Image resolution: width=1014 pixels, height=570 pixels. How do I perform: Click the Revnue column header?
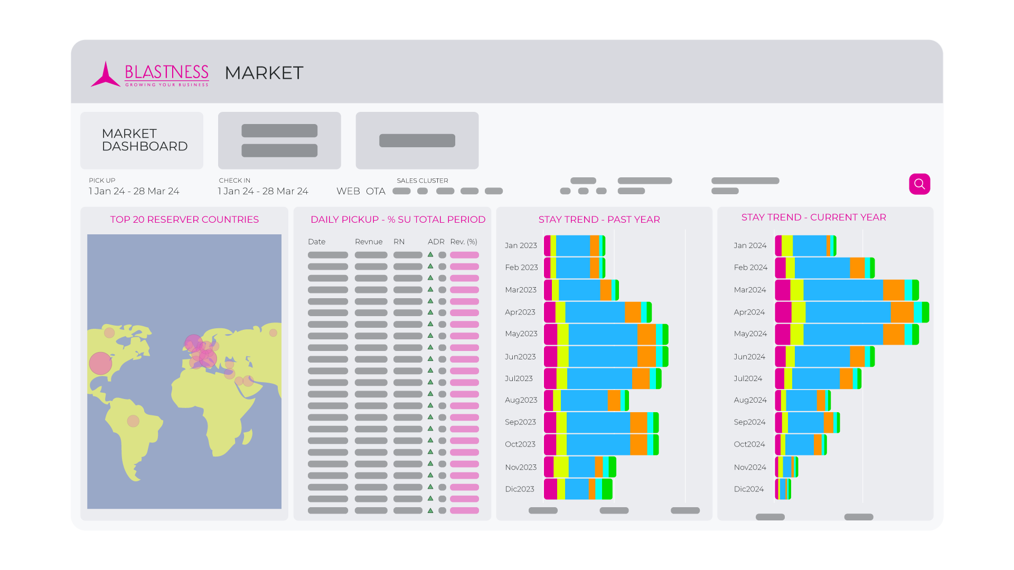click(369, 242)
